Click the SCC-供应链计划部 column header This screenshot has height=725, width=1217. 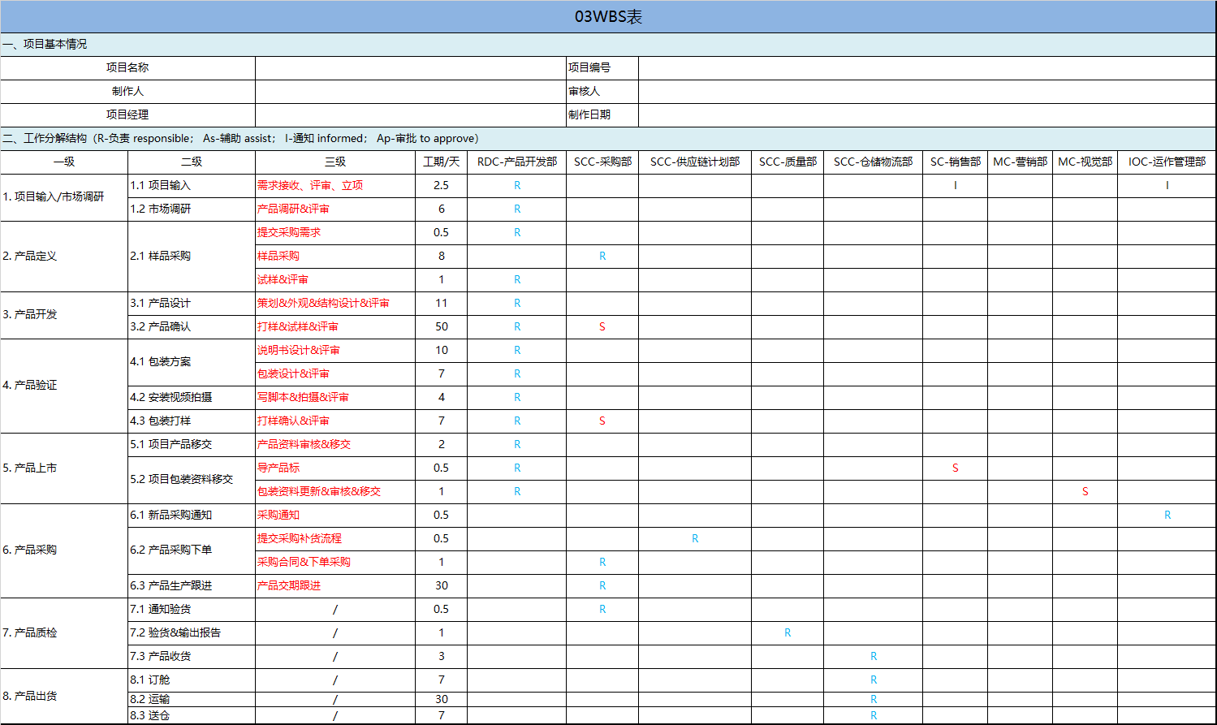point(695,162)
